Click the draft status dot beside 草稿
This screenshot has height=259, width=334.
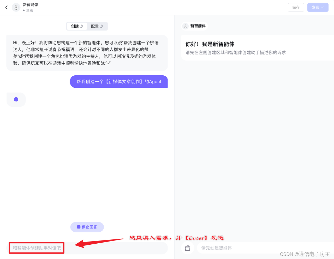[24, 10]
